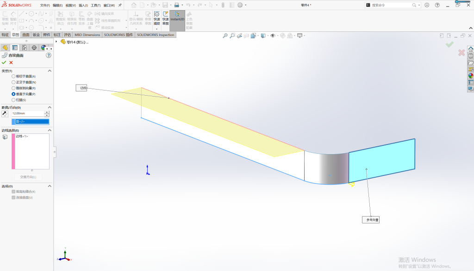Click the reverse direction arrow icon beside distance

pos(5,114)
